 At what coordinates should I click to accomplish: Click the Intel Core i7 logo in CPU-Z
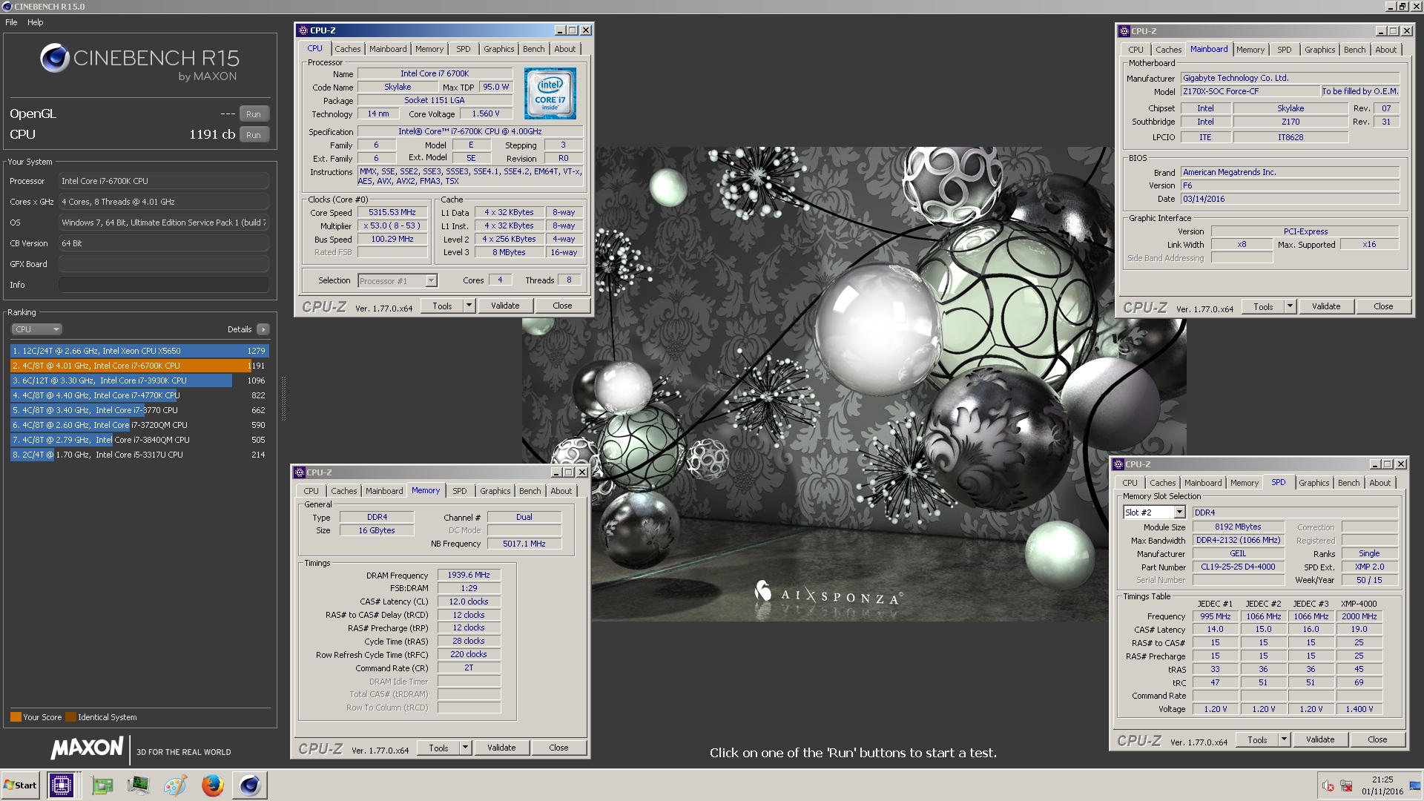point(550,93)
